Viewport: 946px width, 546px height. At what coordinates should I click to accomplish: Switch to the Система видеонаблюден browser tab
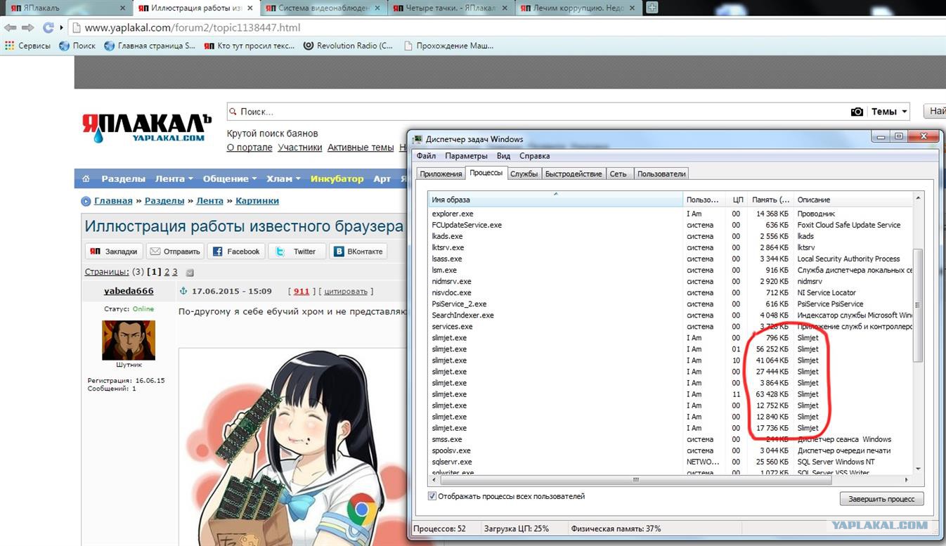click(323, 8)
